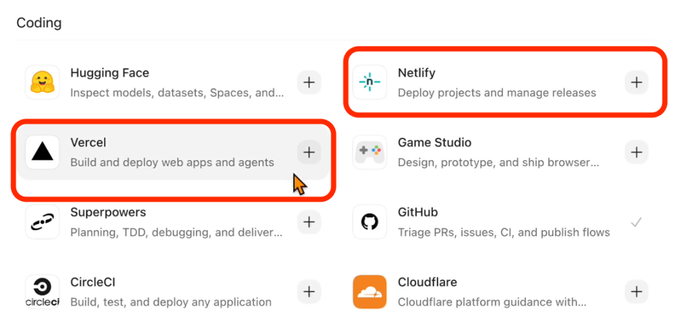
Task: Click the Vercel black triangle logo
Action: pos(42,152)
